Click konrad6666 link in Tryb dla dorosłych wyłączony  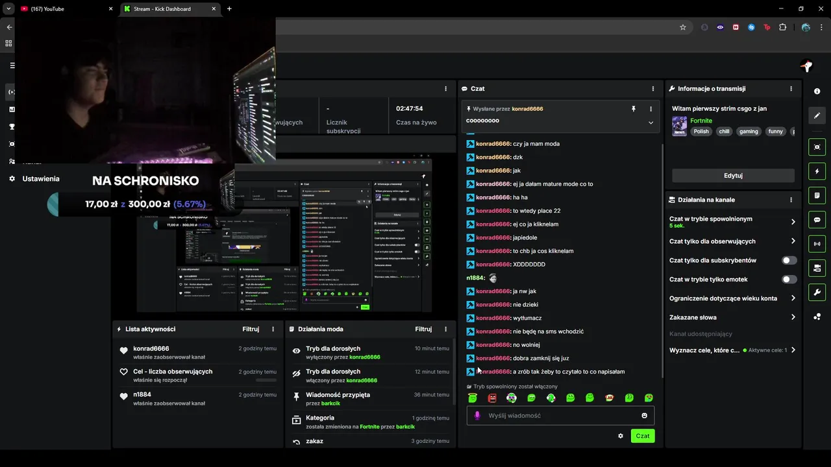pos(365,357)
